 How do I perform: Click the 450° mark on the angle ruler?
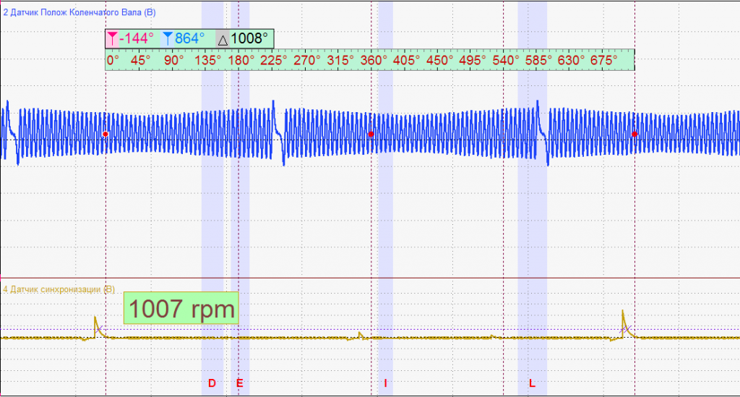pyautogui.click(x=439, y=61)
